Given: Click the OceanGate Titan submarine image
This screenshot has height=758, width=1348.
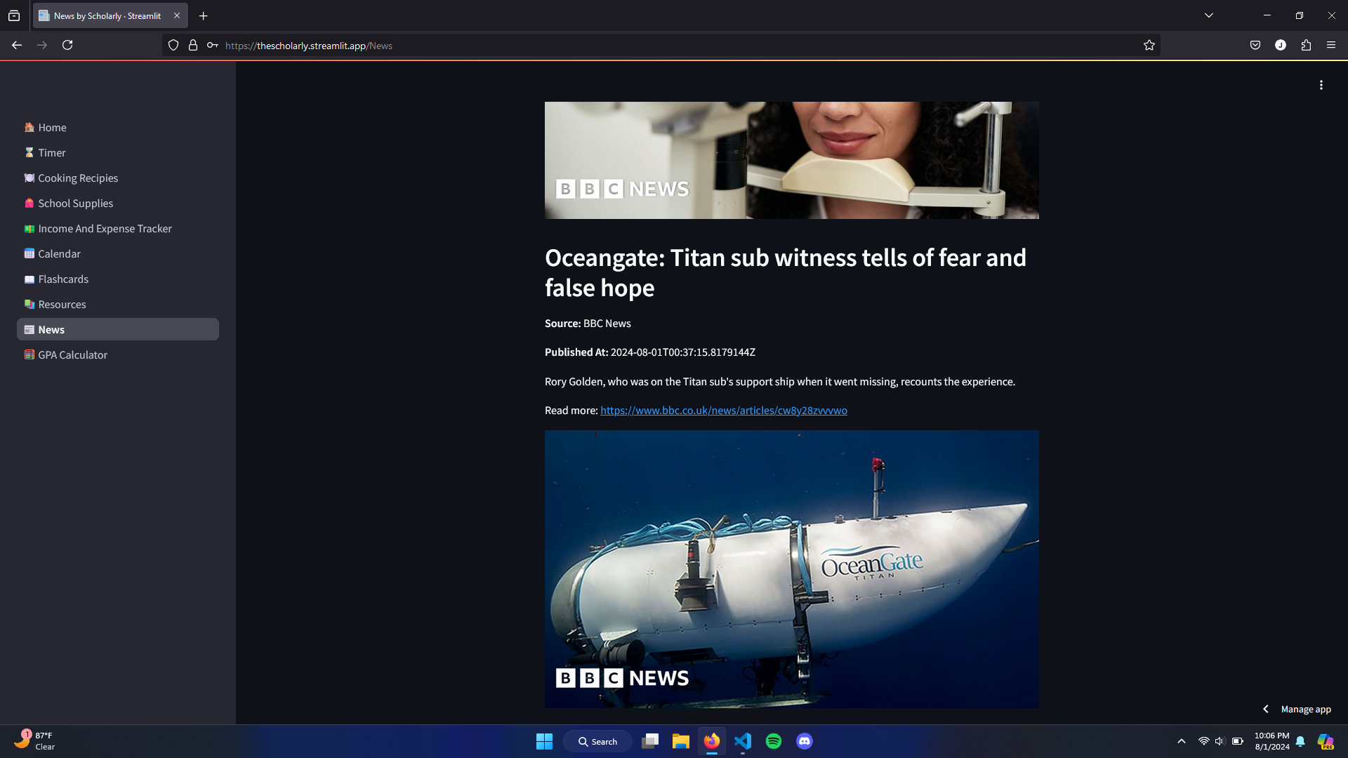Looking at the screenshot, I should click(x=791, y=568).
